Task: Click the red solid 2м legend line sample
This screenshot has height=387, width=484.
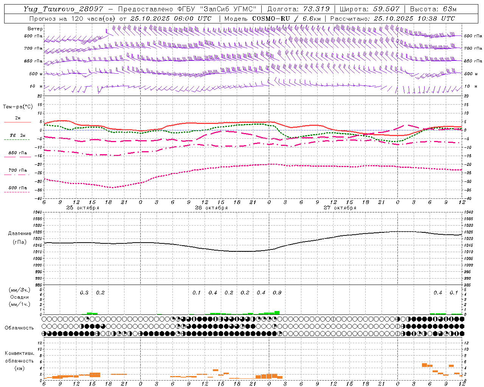Action: (17, 122)
